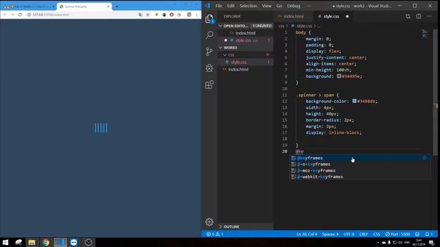Go back in the Chrome browser
This screenshot has width=440, height=247.
(5, 14)
